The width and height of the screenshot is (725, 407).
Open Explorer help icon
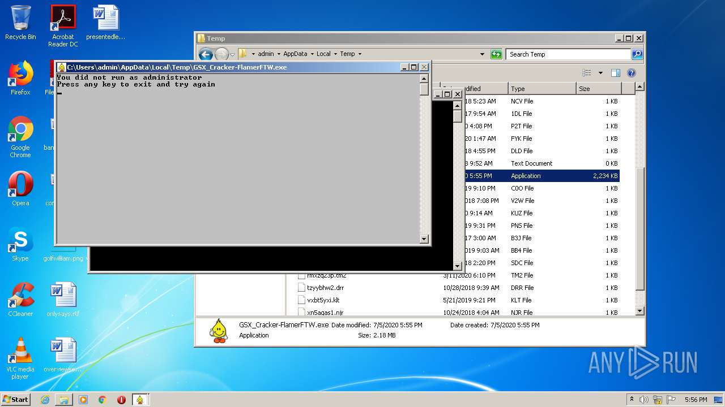(x=632, y=73)
